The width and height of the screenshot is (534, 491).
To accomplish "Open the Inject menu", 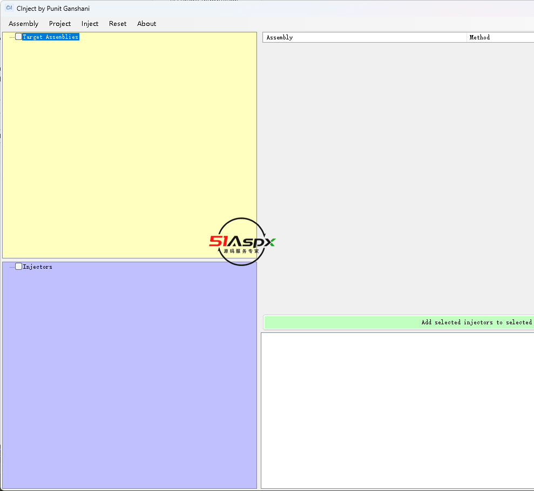I will click(90, 24).
